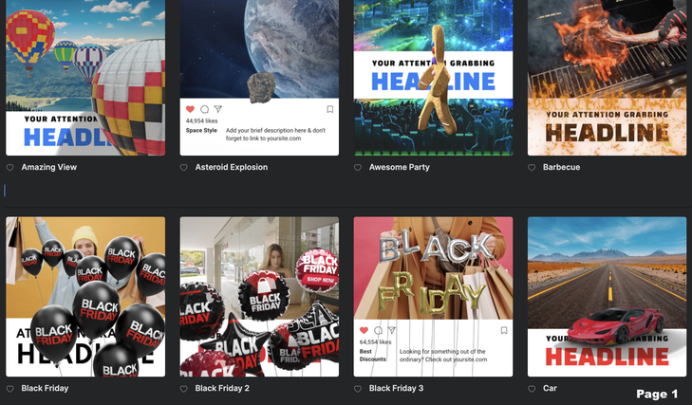Select the Black Friday 2 title text
The height and width of the screenshot is (405, 692).
pos(222,388)
